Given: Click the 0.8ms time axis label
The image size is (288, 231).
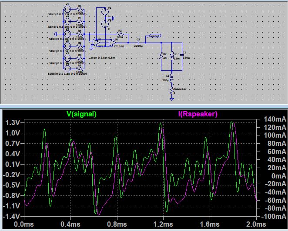Looking at the screenshot, I should [117, 224].
